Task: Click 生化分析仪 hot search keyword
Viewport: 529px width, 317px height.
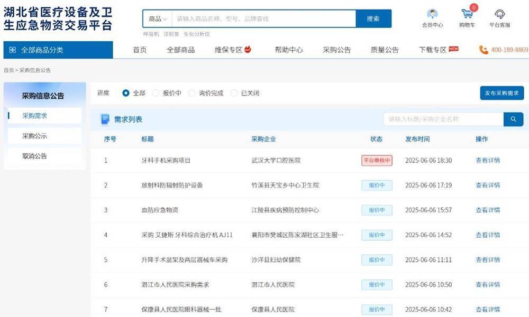Action: pyautogui.click(x=197, y=34)
